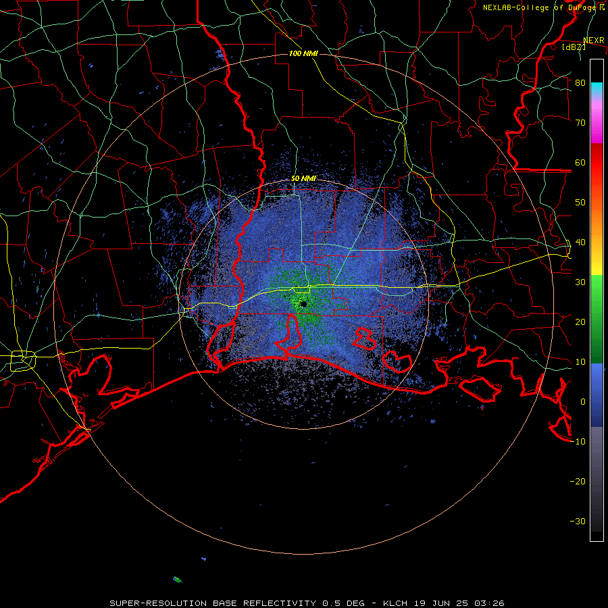Image resolution: width=608 pixels, height=608 pixels.
Task: Click the 70 value on the dBZ scale
Action: coord(580,122)
